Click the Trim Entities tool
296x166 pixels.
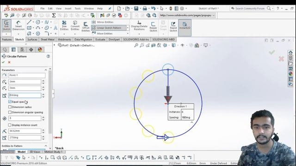point(64,25)
